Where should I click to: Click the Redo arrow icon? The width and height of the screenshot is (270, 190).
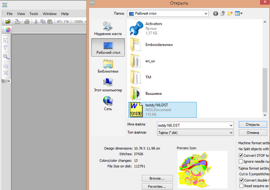click(66, 22)
